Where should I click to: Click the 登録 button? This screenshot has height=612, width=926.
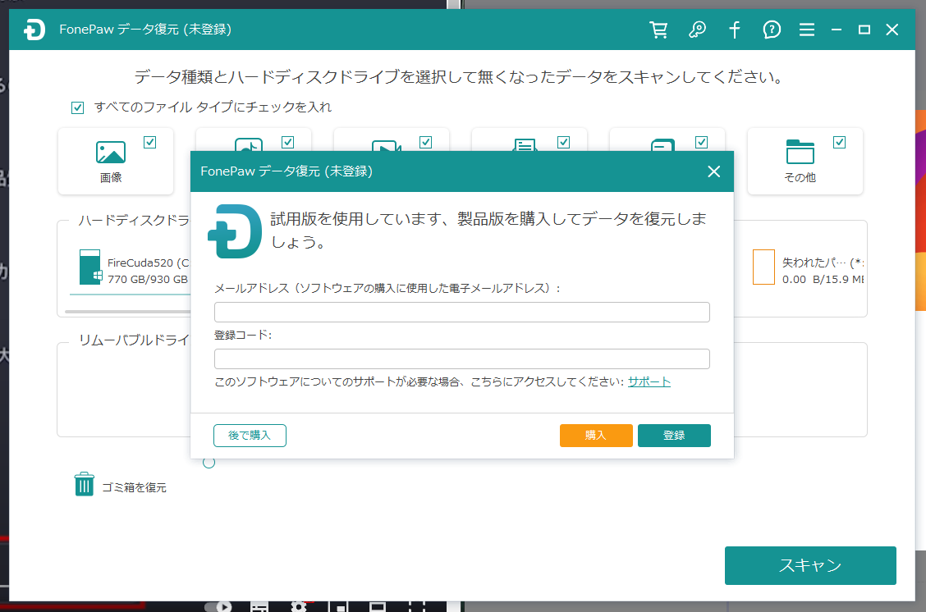point(674,436)
